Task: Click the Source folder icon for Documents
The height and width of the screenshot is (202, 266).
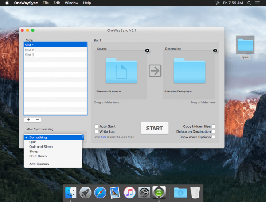Action: [121, 70]
